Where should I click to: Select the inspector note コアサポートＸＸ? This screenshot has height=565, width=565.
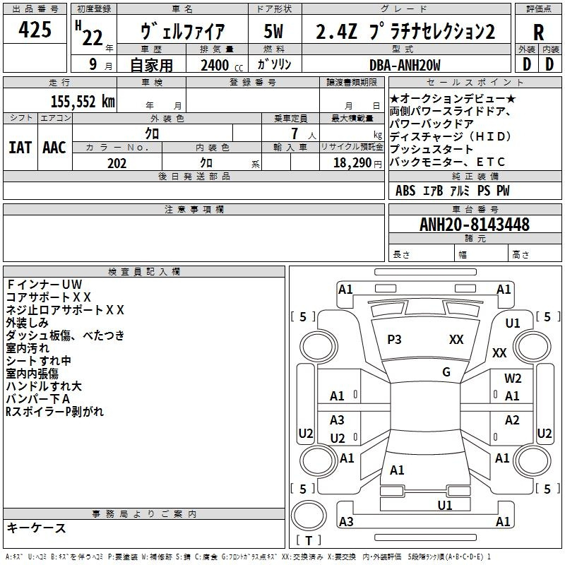[x=49, y=297]
